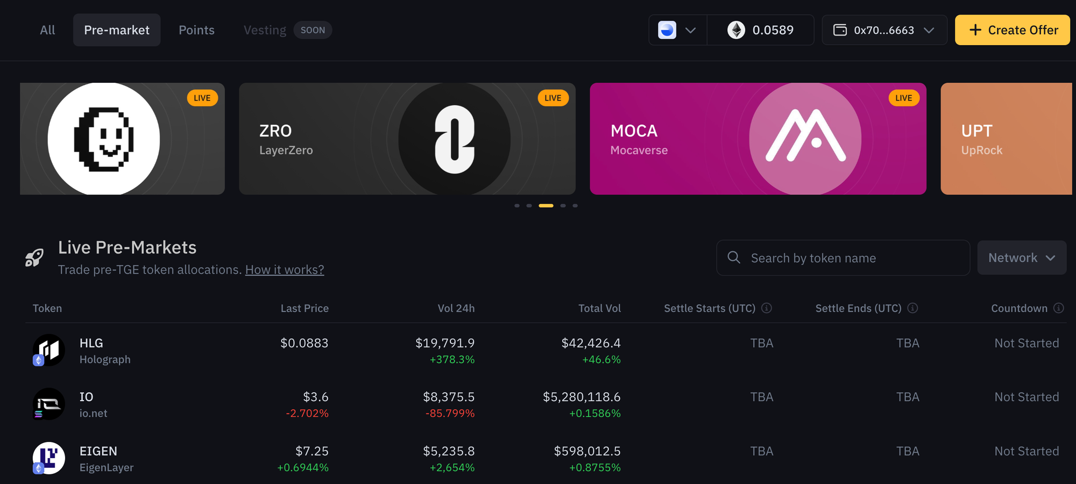Sort by the Total Vol column header
The image size is (1076, 484).
tap(599, 308)
